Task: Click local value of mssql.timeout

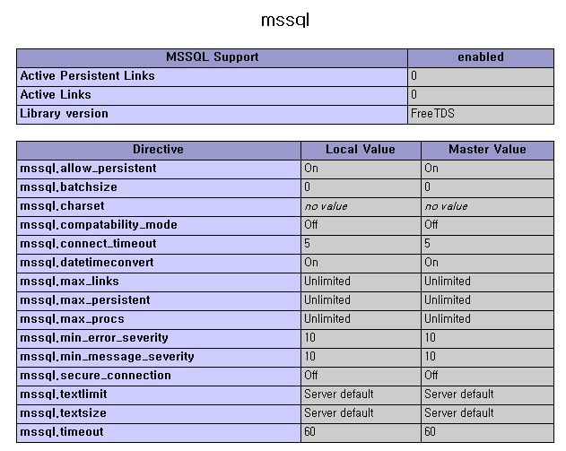Action: coord(311,432)
